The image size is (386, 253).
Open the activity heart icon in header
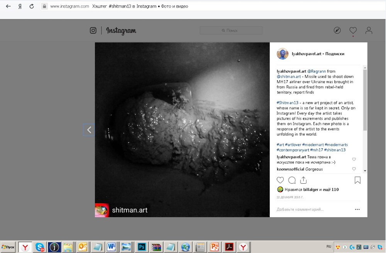coord(353,30)
